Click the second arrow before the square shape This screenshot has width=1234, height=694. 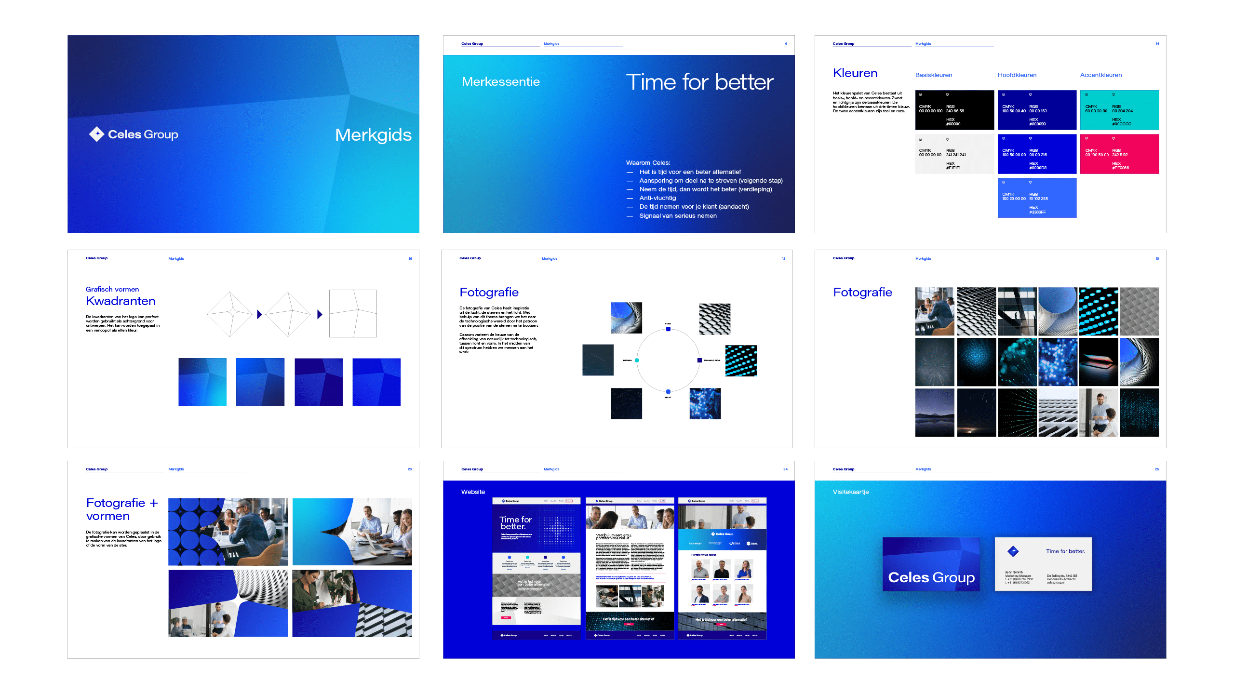320,315
